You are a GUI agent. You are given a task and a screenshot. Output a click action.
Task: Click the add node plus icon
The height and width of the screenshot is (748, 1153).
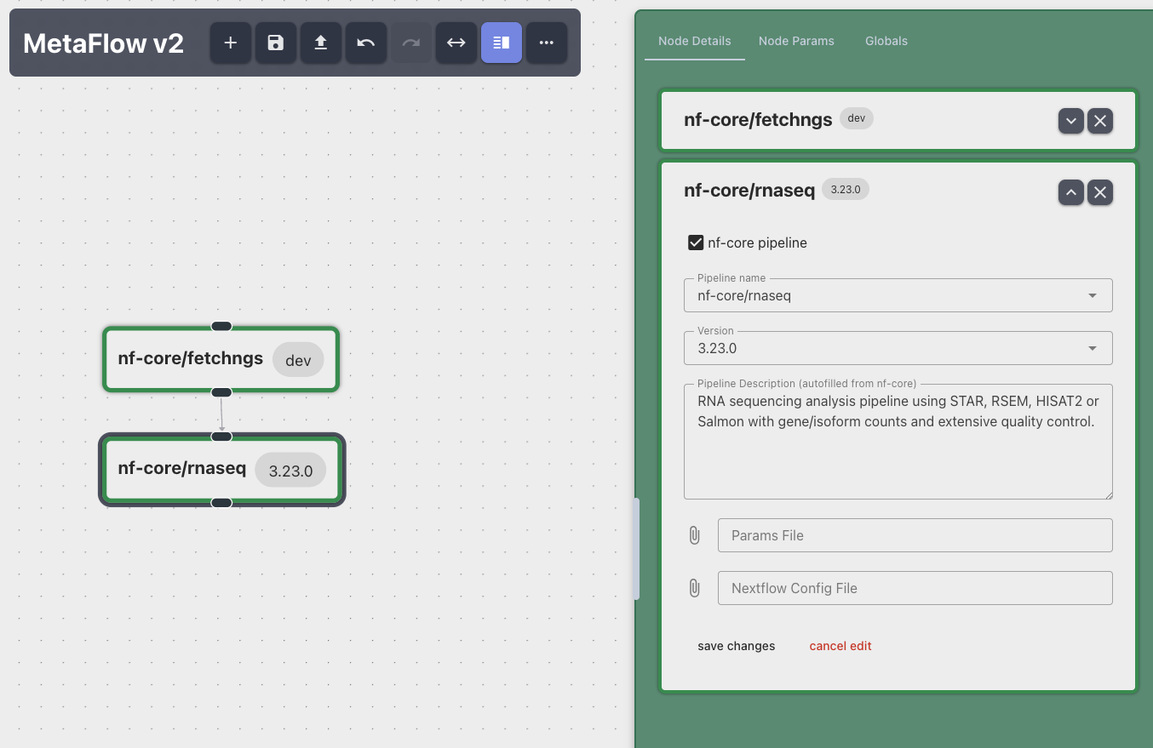[x=230, y=43]
